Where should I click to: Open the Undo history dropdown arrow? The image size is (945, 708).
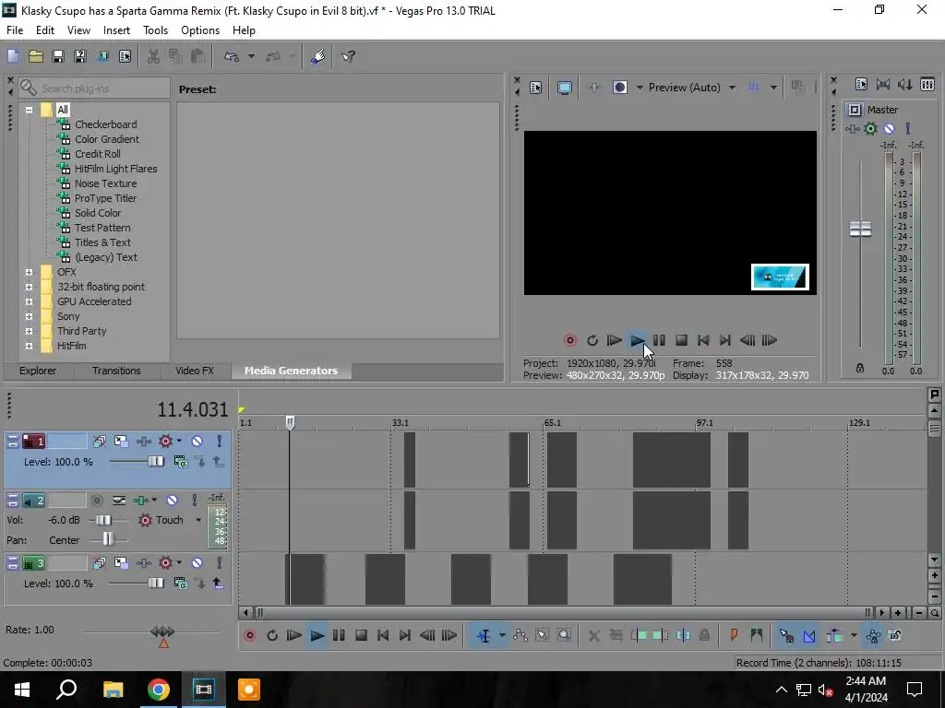(251, 56)
